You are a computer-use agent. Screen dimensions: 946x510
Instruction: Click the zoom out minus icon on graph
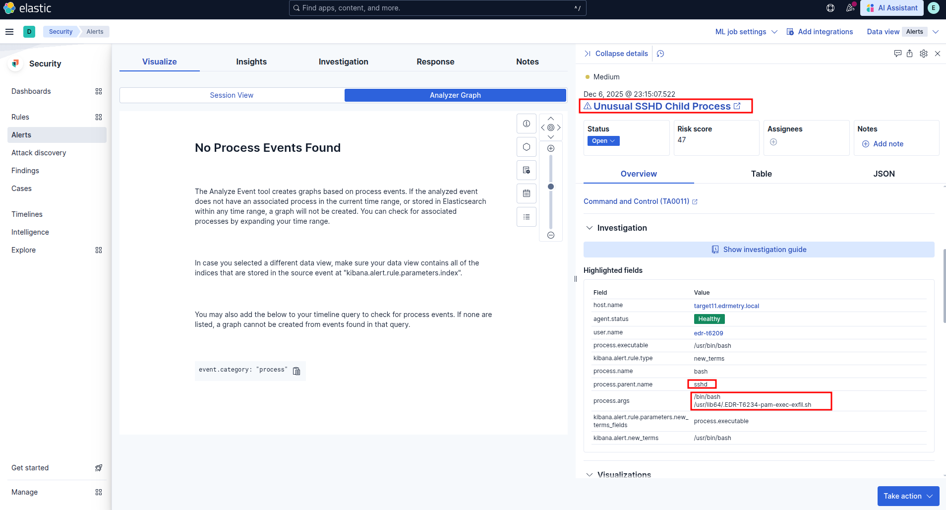550,235
